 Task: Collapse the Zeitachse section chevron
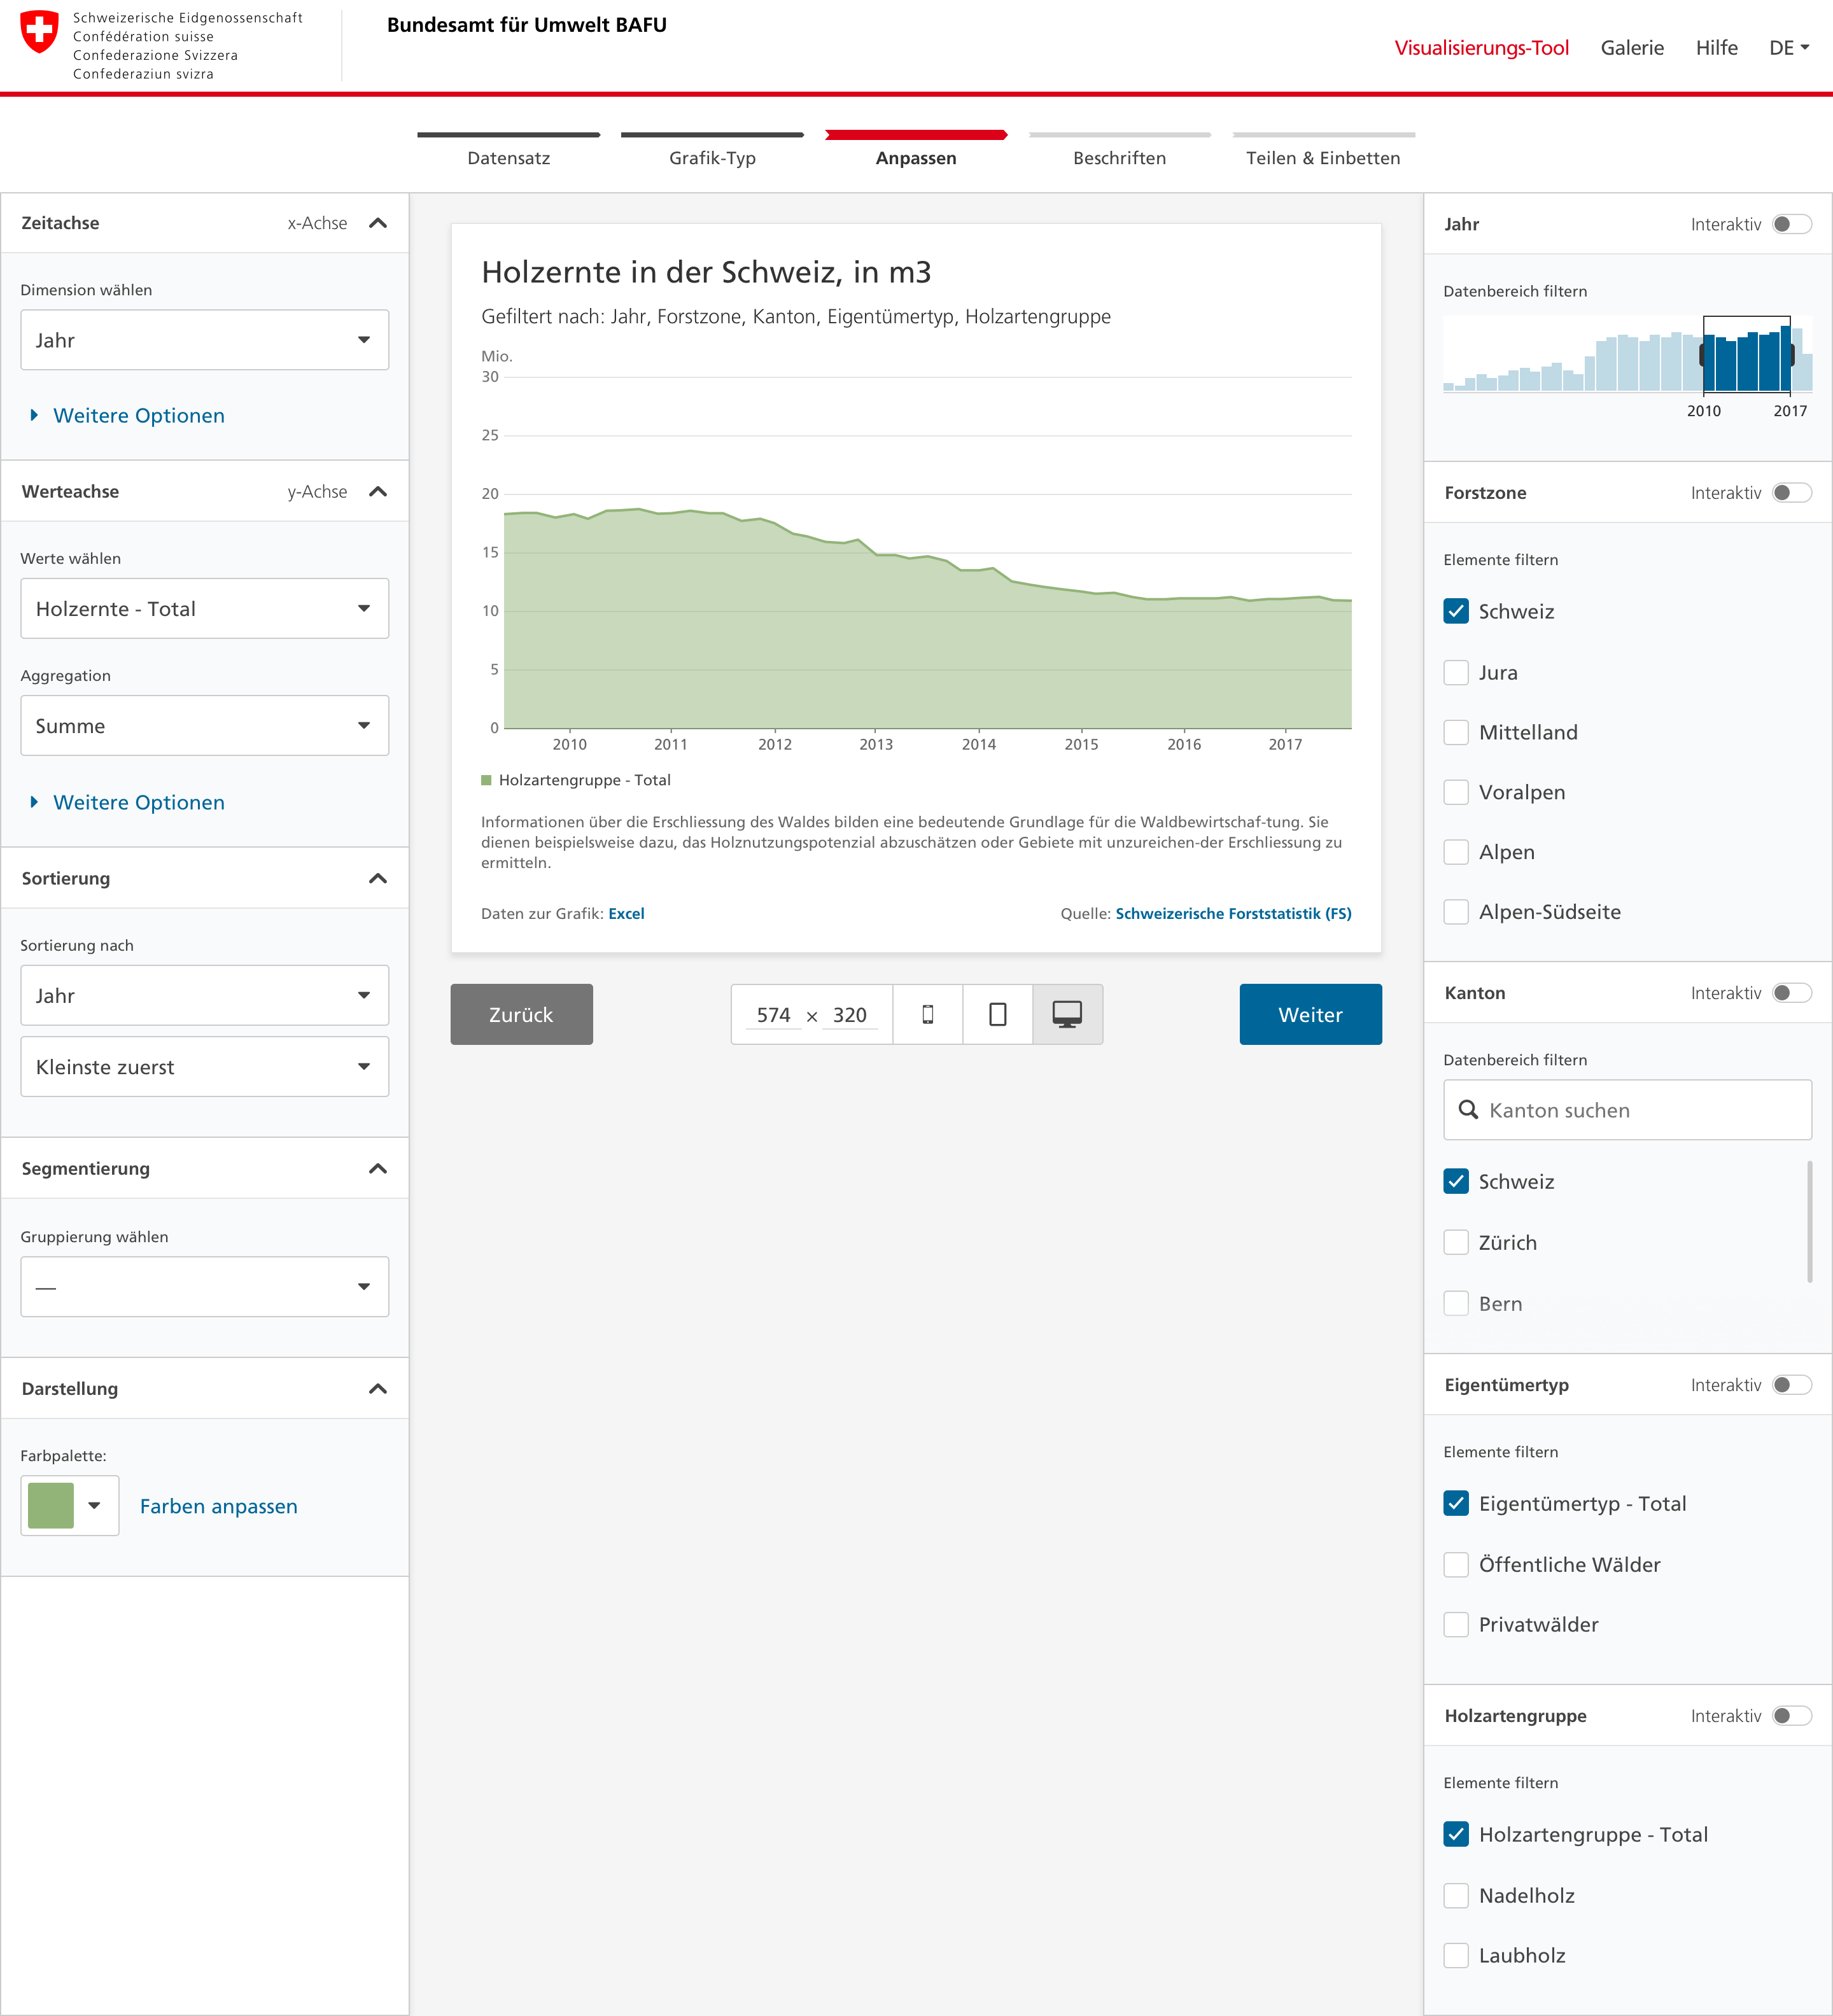coord(378,223)
